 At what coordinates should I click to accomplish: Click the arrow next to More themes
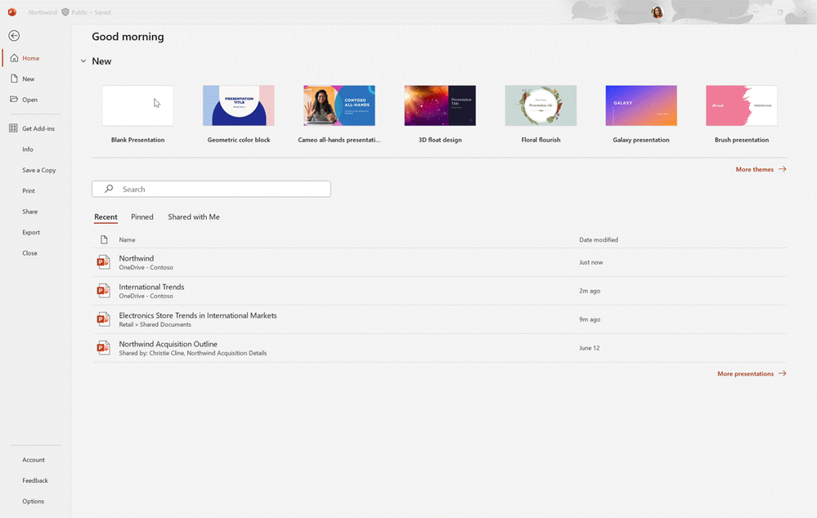click(x=782, y=169)
